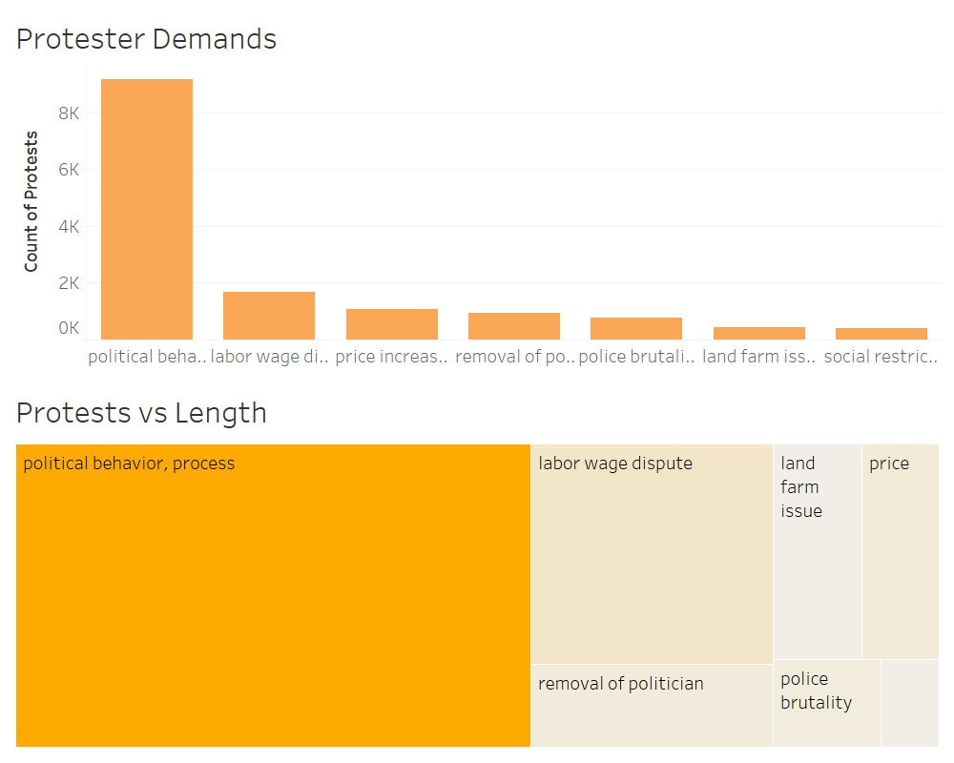Click the tallest political behavior bar
This screenshot has height=763, width=954.
click(147, 209)
